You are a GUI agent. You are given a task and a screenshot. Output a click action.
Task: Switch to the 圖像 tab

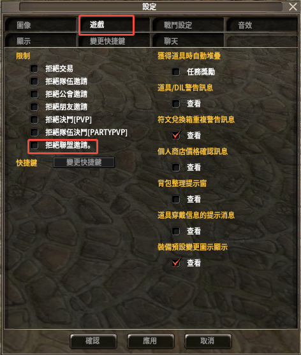(x=40, y=25)
